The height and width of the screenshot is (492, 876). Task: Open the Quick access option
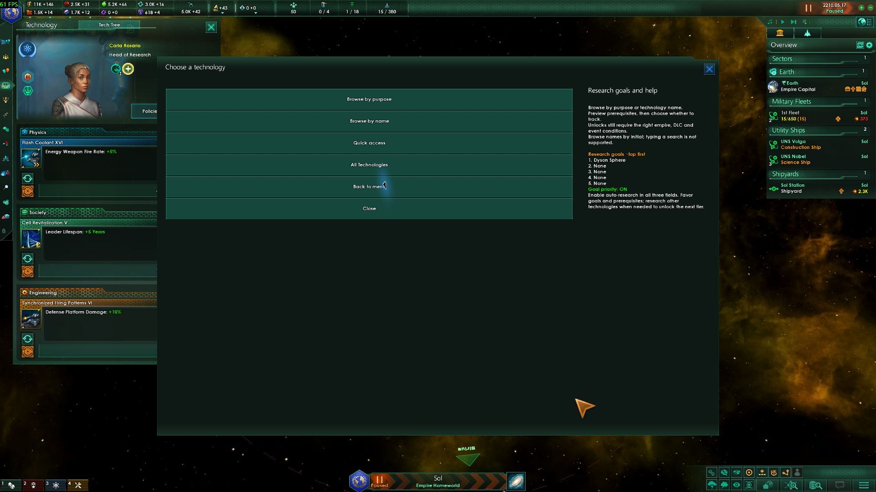pyautogui.click(x=369, y=143)
